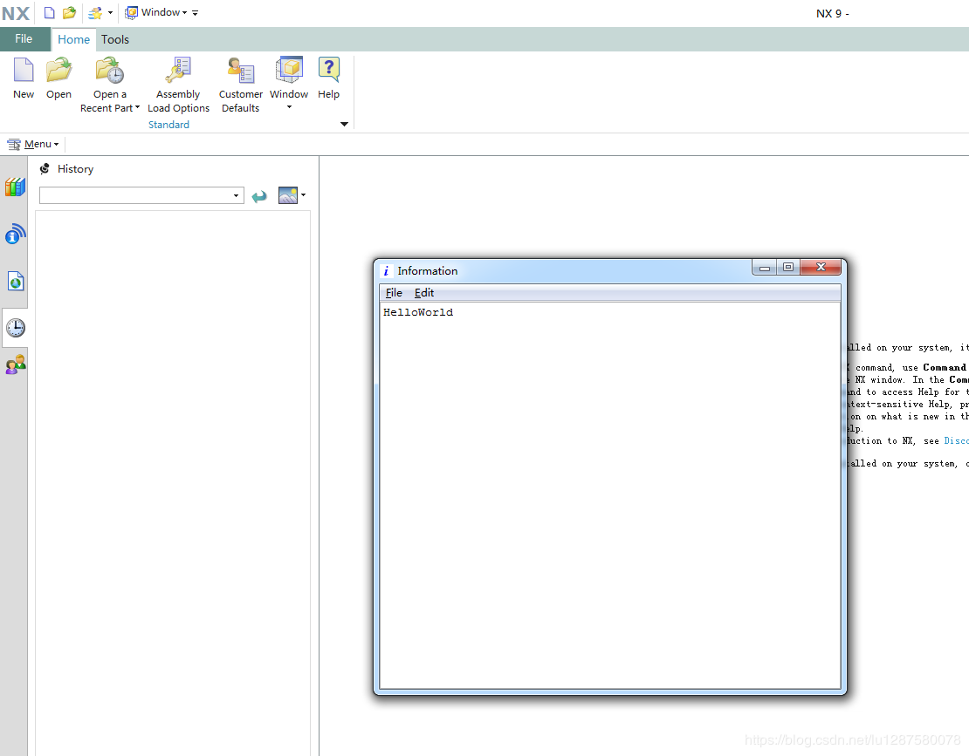Viewport: 969px width, 756px height.
Task: Expand the Standard group options arrow
Action: click(x=344, y=124)
